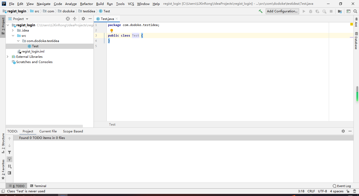
Task: Click the intention lightbulb in the editor
Action: tap(111, 30)
